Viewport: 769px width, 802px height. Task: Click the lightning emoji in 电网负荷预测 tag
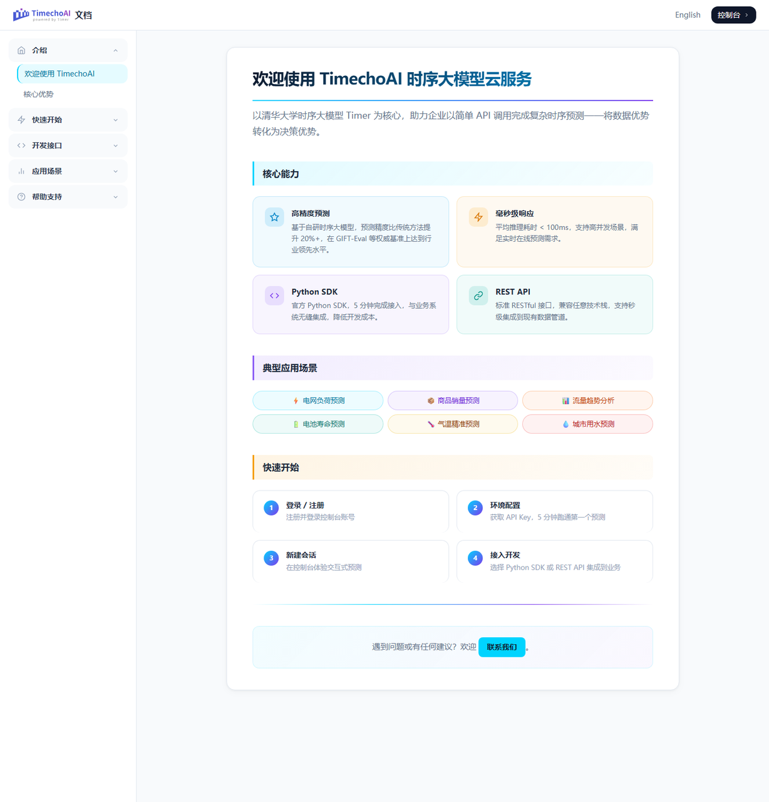[x=296, y=400]
